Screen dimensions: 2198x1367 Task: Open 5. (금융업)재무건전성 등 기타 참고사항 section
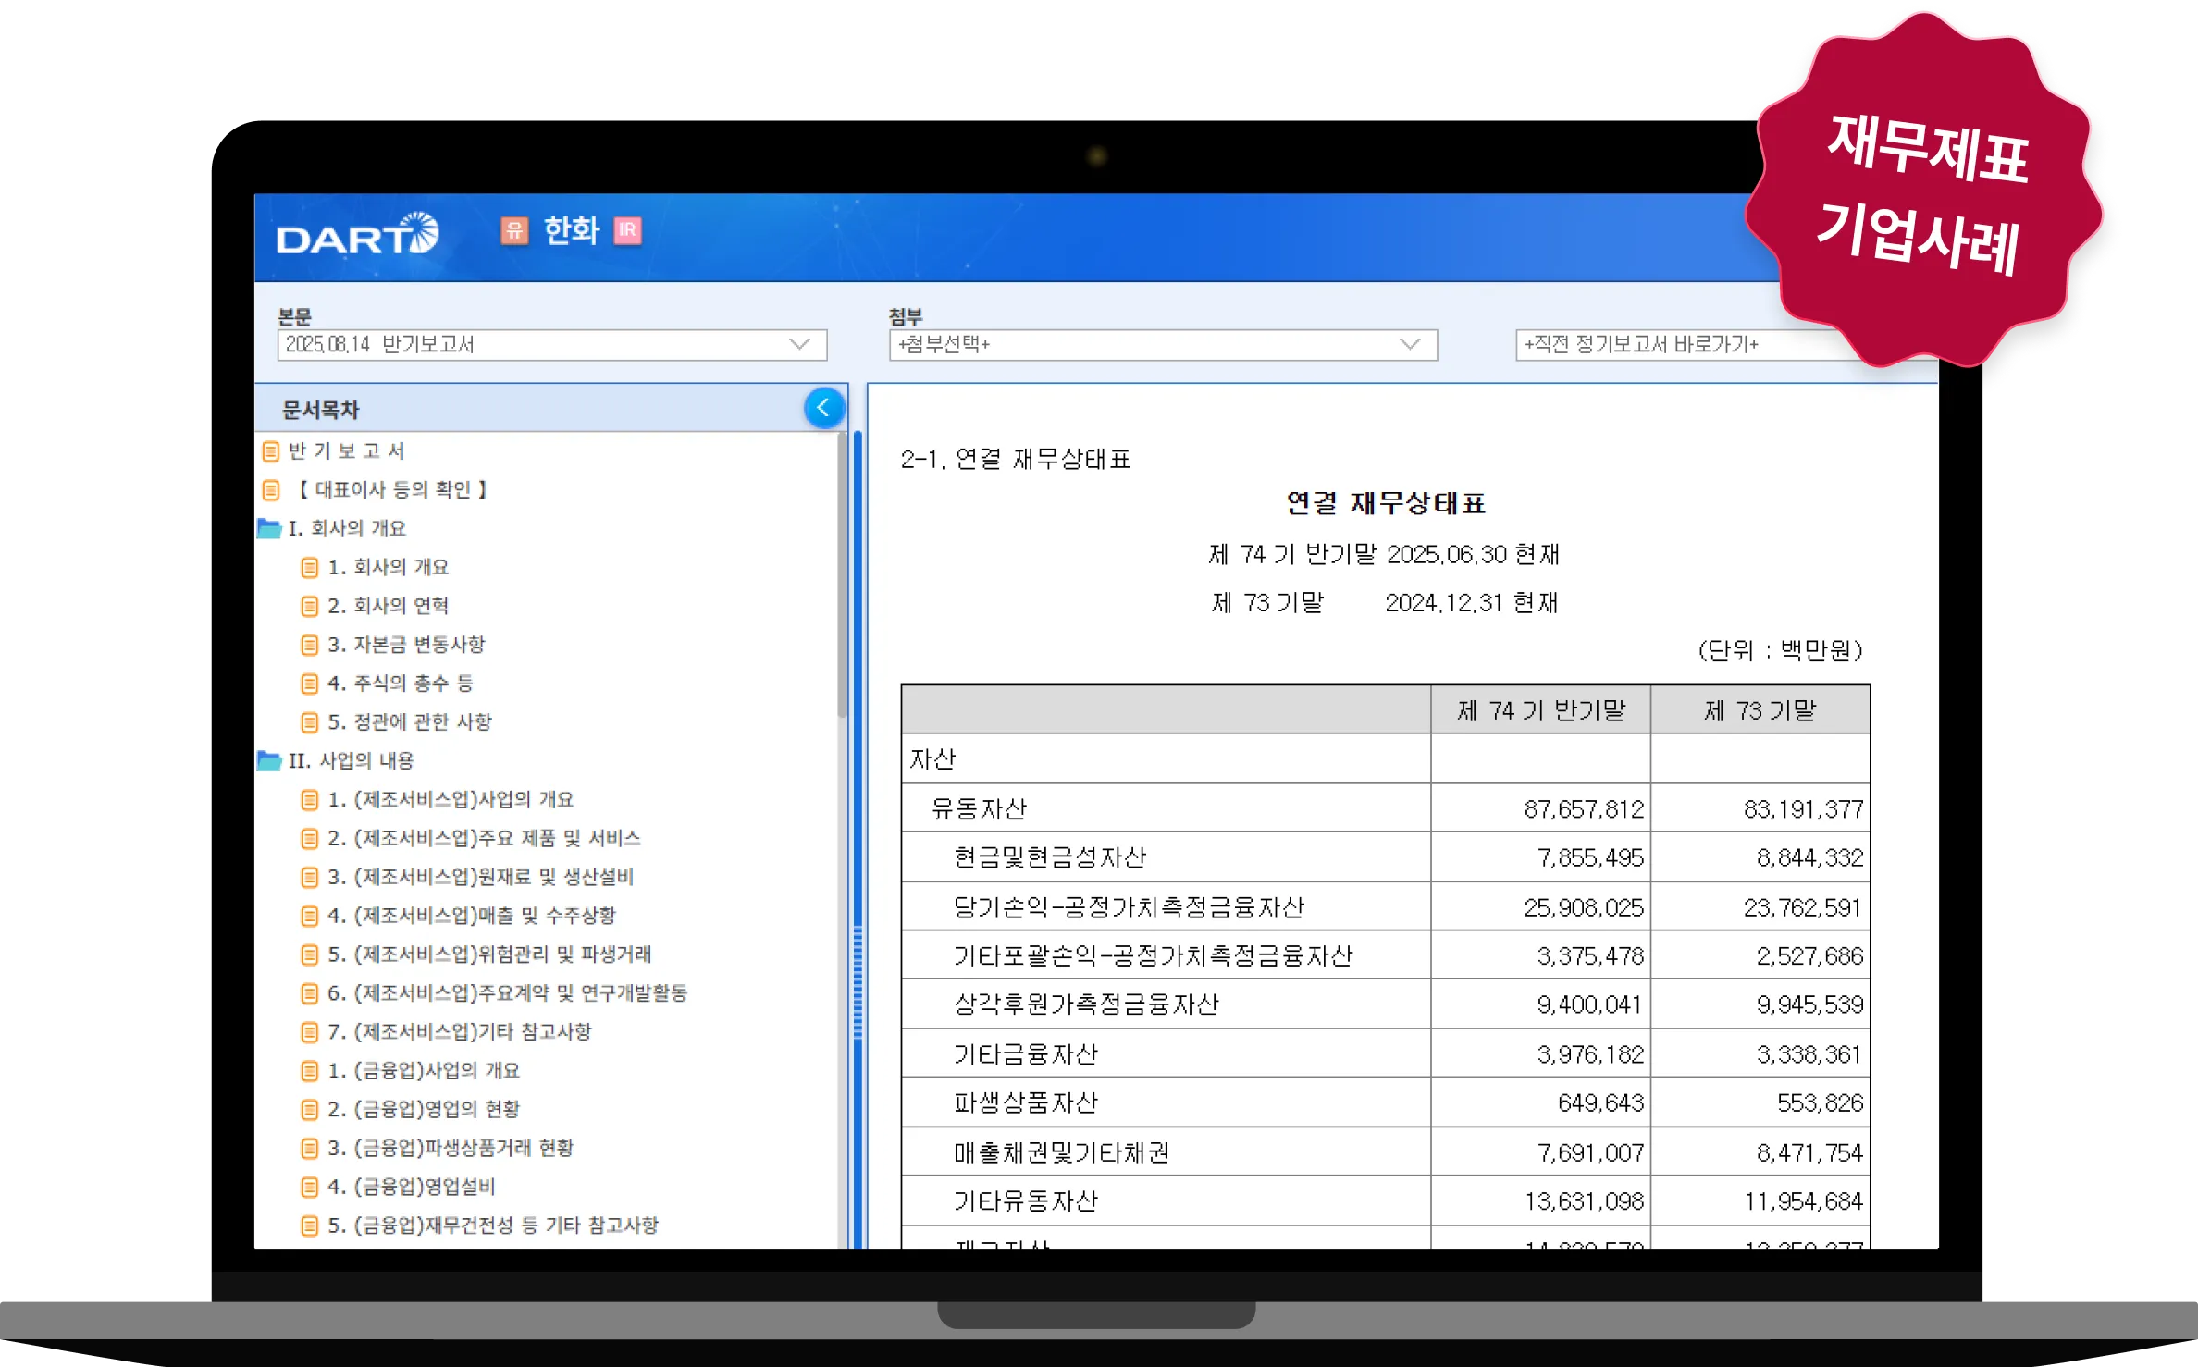[493, 1226]
